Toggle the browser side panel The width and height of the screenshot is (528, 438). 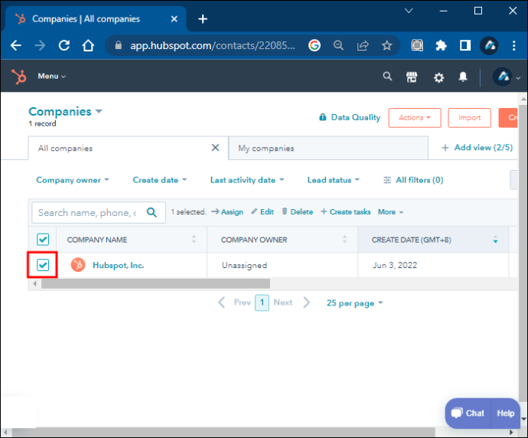[465, 45]
